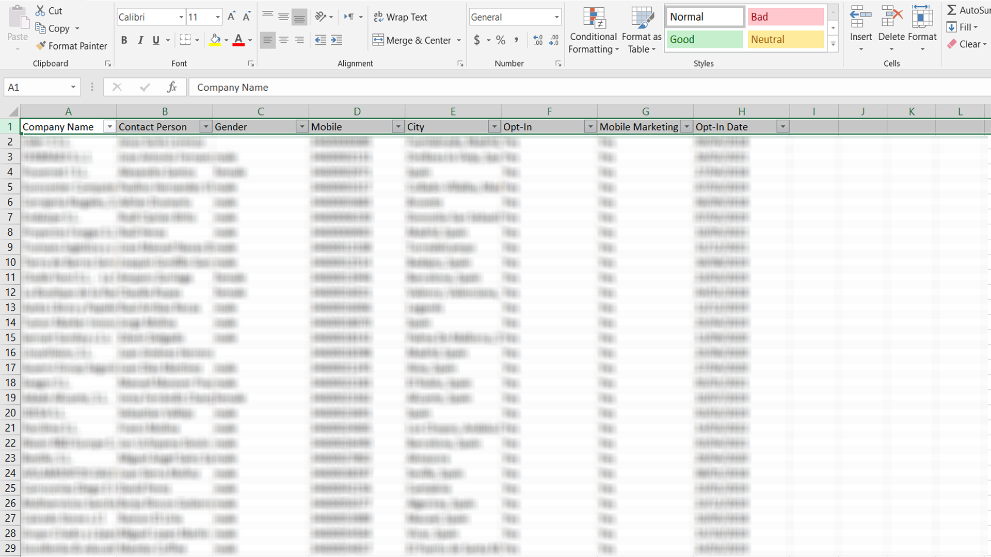Click the Insert menu tab
Screen dimensions: 991x557
[x=860, y=30]
